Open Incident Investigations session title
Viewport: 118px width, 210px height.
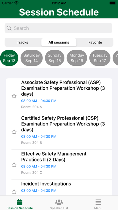[x=46, y=184]
